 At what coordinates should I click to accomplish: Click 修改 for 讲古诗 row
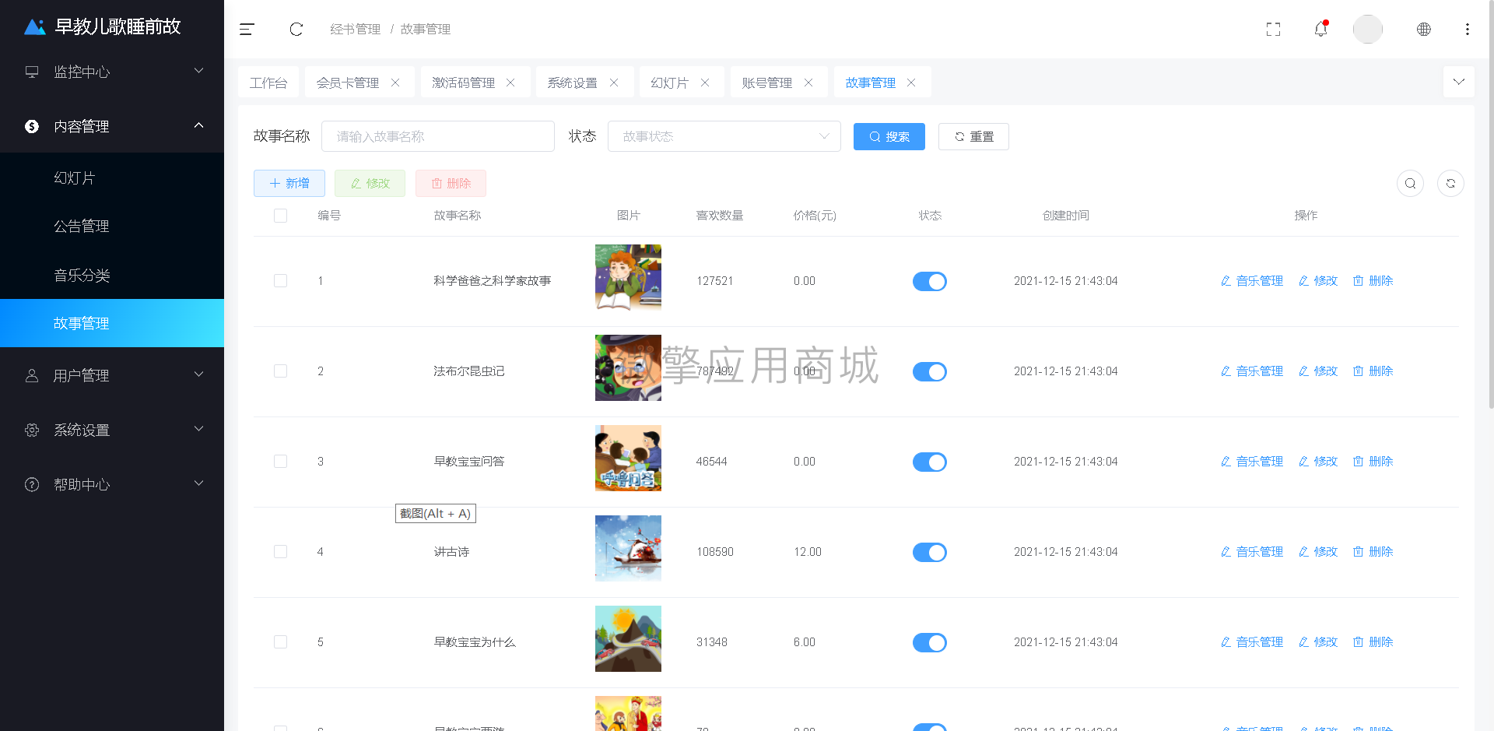pyautogui.click(x=1317, y=552)
